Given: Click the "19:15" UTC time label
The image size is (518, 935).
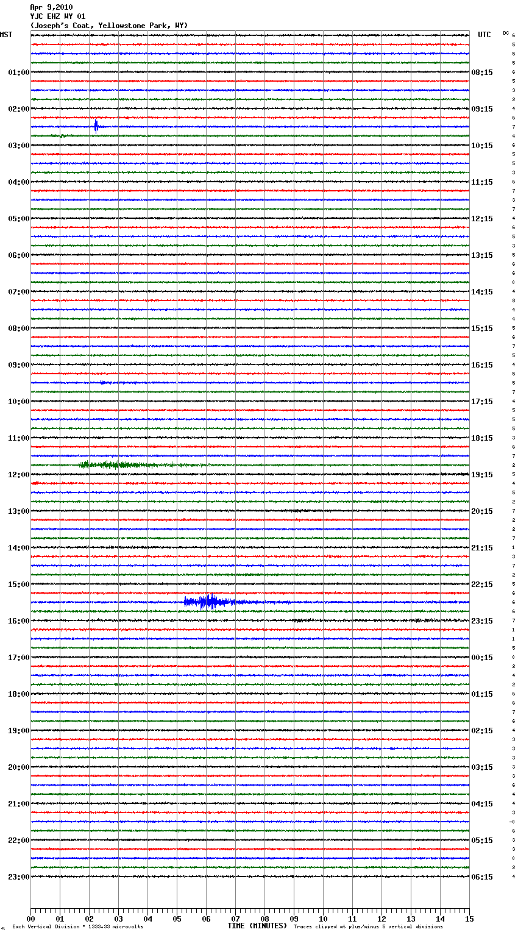Looking at the screenshot, I should click(482, 475).
